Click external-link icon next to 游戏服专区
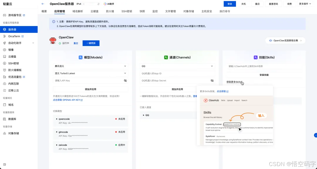 (x=24, y=15)
